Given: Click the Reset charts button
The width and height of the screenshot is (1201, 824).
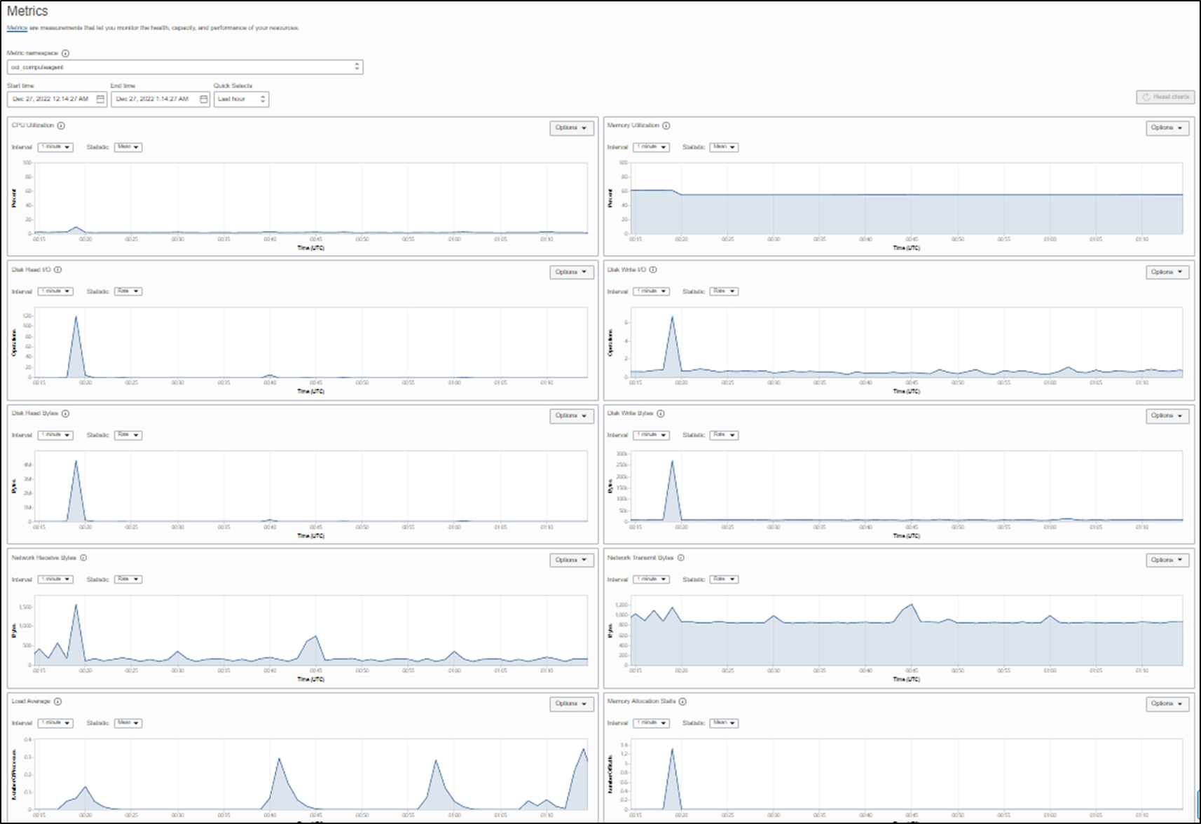Looking at the screenshot, I should [1165, 97].
